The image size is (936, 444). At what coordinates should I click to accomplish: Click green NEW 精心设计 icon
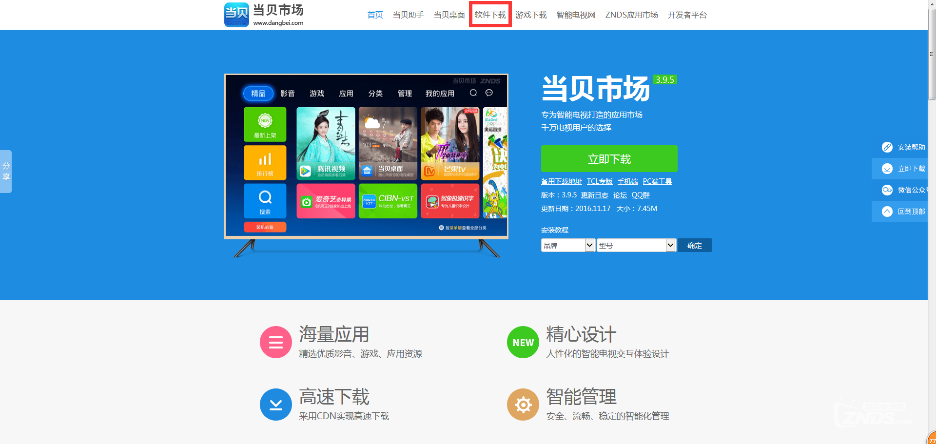[x=523, y=342]
